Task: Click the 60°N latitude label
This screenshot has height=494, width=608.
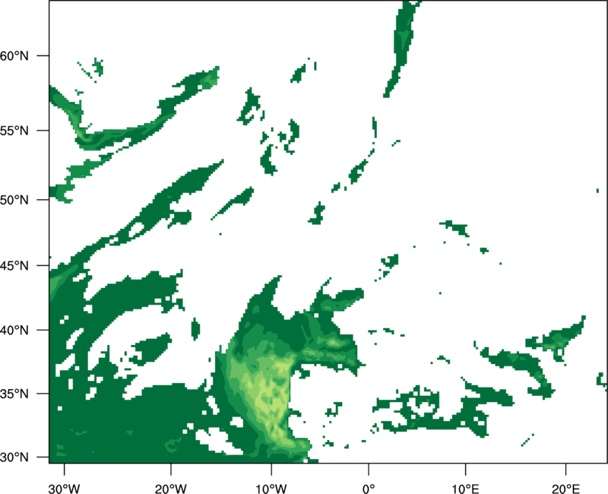Action: (14, 55)
